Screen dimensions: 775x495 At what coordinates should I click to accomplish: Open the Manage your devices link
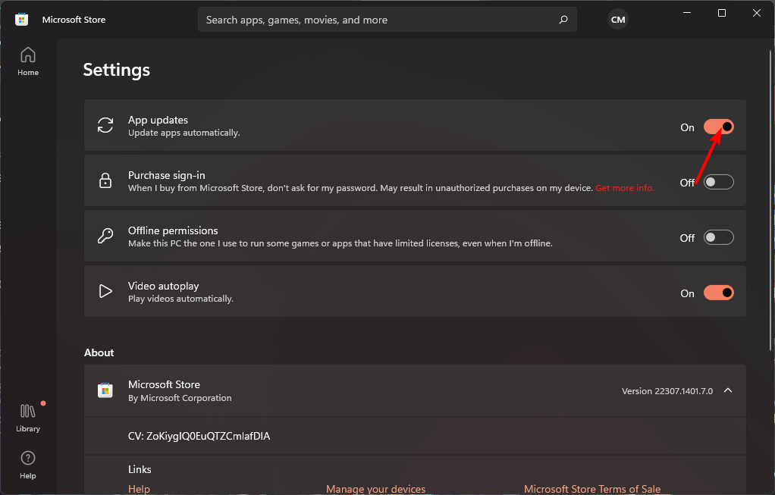(x=375, y=489)
